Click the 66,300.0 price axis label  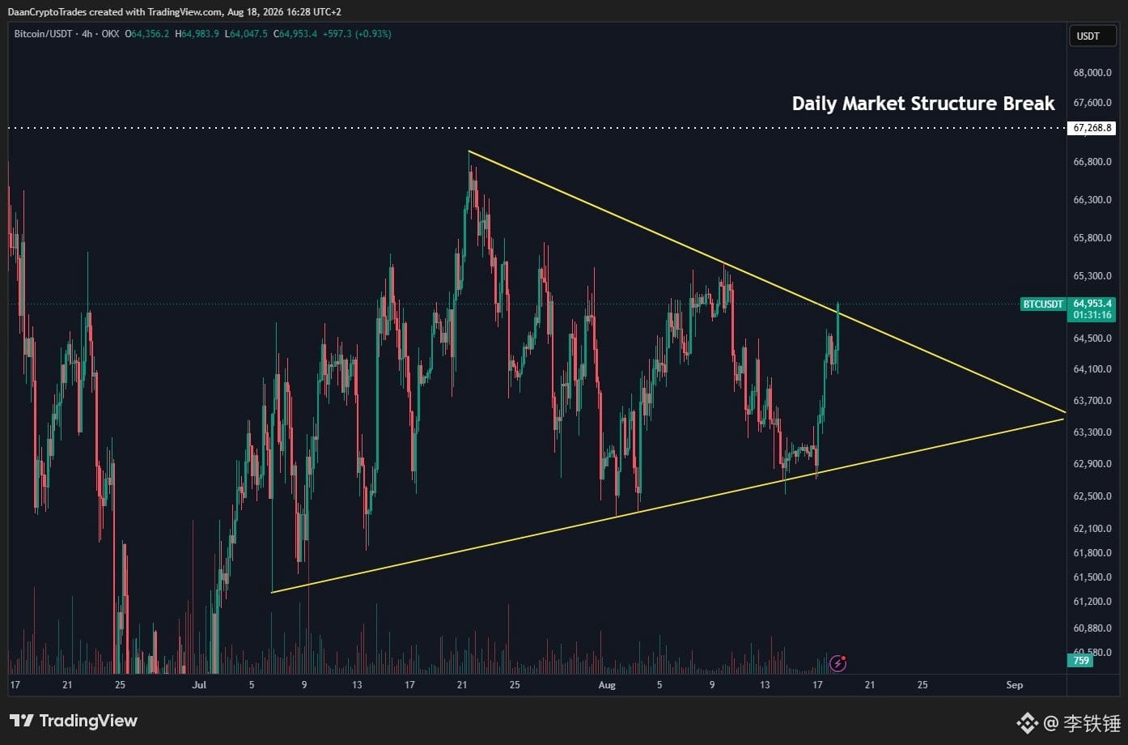pyautogui.click(x=1092, y=200)
